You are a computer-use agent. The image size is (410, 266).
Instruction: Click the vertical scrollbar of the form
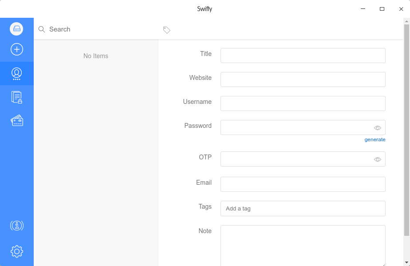coord(406,129)
